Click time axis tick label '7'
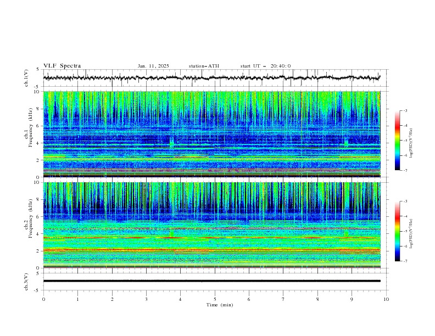The width and height of the screenshot is (435, 336). point(283,299)
